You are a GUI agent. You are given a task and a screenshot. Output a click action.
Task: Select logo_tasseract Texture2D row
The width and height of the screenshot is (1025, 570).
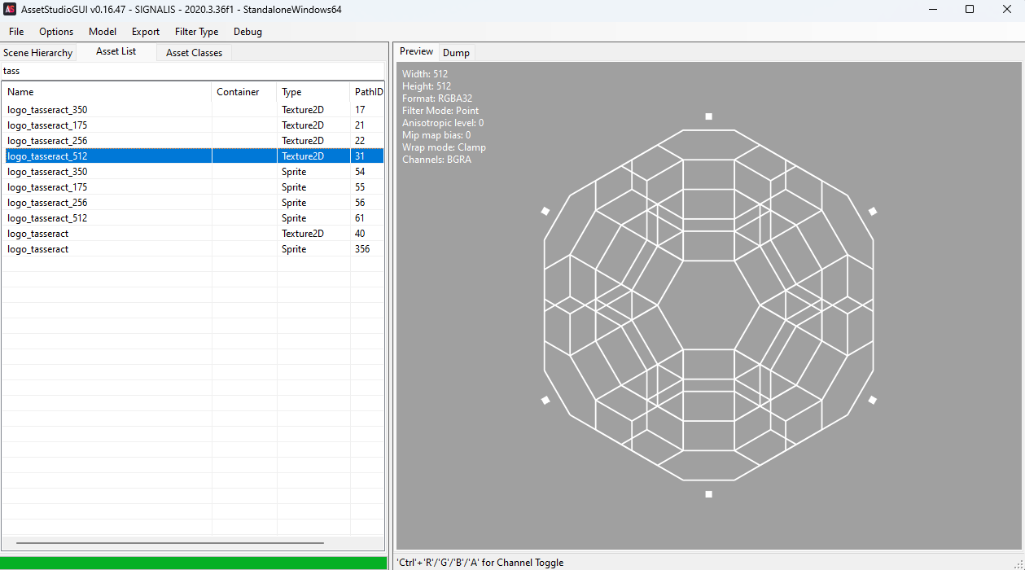click(193, 234)
